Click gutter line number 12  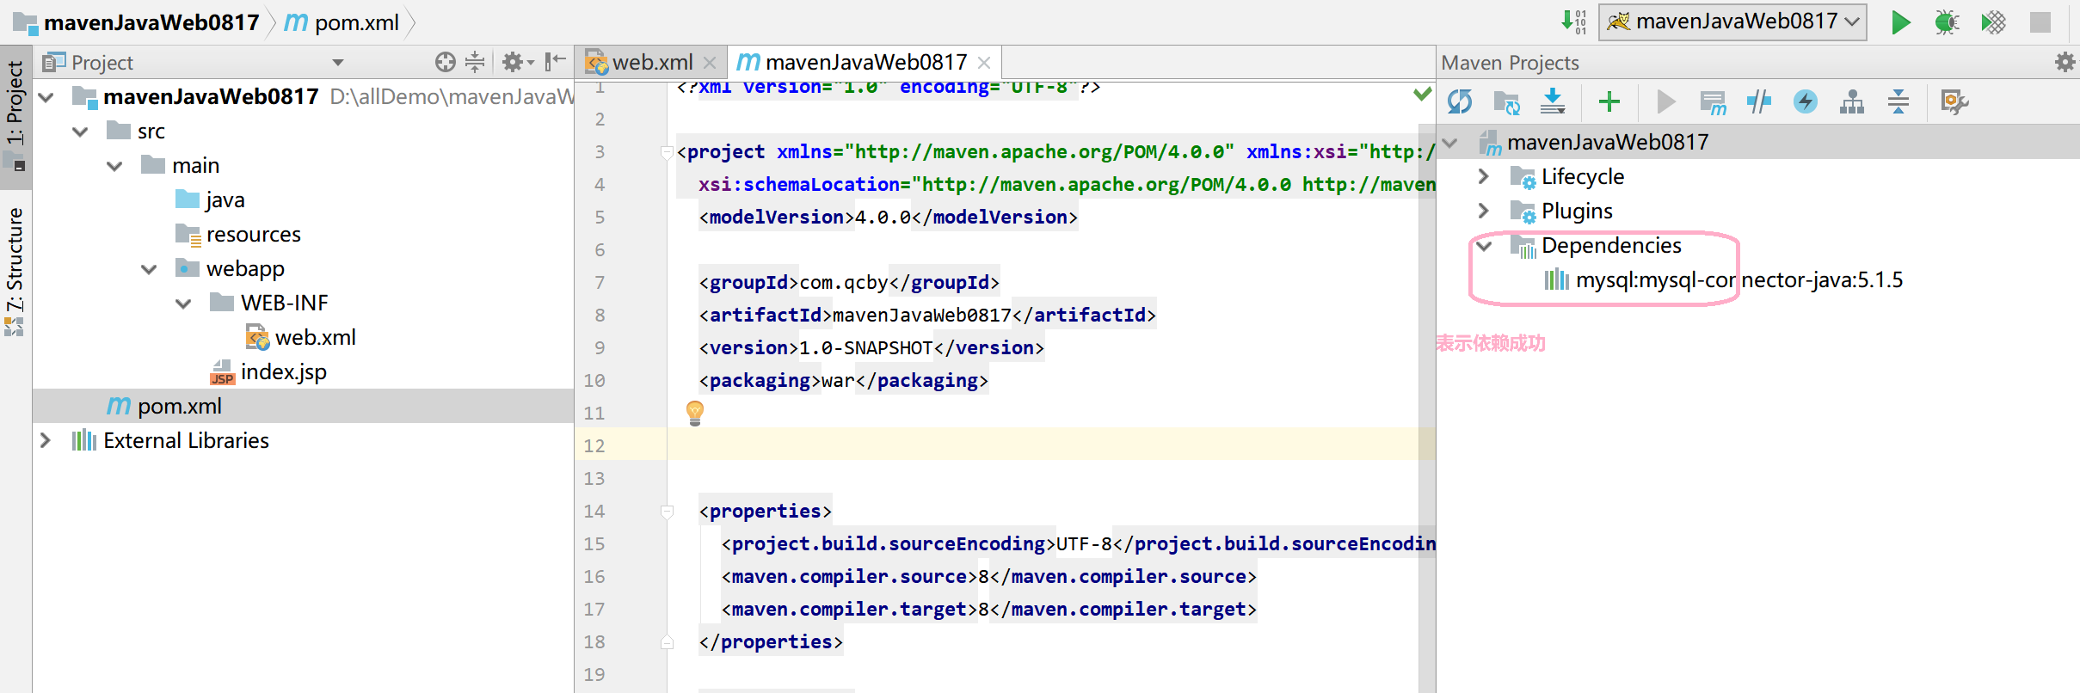coord(594,445)
